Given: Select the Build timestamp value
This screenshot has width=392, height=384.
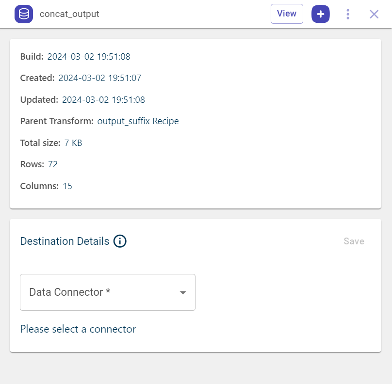Looking at the screenshot, I should [x=89, y=57].
